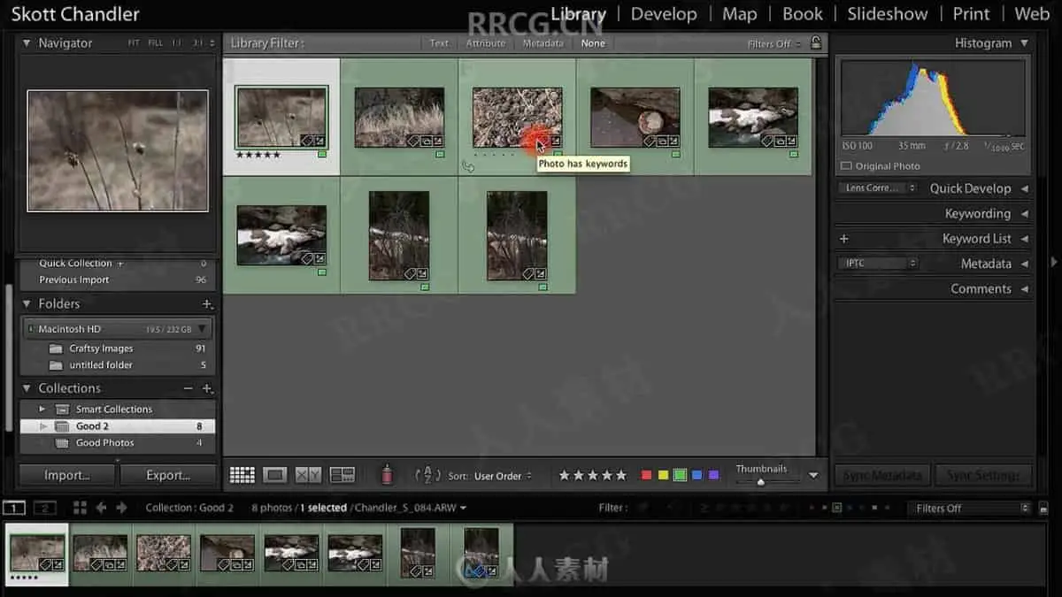1062x597 pixels.
Task: Open the IPTC metadata preset dropdown
Action: (878, 264)
